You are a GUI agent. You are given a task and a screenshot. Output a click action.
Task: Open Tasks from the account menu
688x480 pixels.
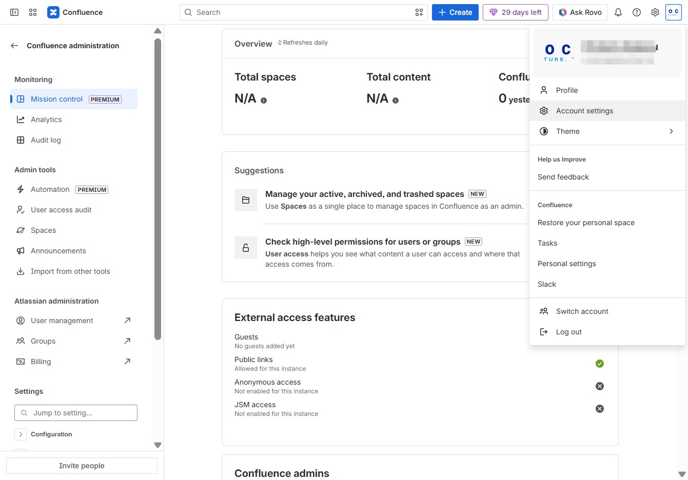coord(607,243)
